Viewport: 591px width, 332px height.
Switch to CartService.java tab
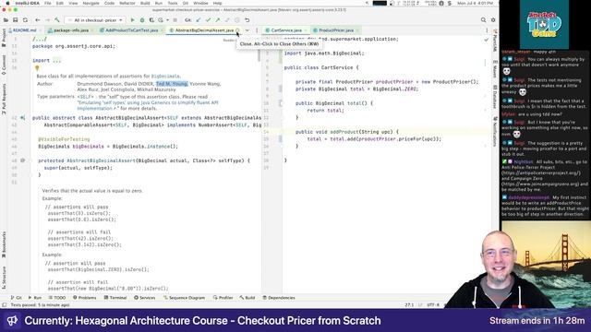coord(286,30)
